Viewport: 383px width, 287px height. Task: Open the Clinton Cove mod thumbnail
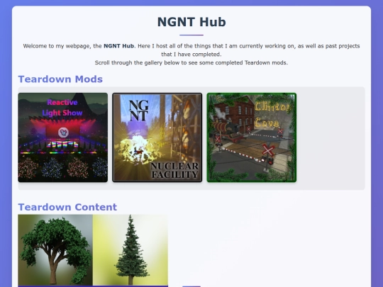tap(252, 137)
